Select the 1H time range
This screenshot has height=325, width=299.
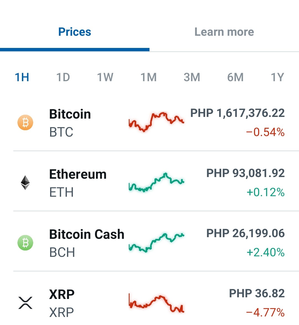point(22,77)
